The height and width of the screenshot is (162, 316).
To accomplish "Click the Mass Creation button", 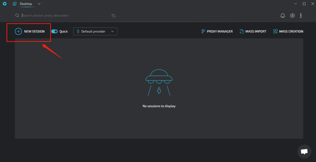I will 288,31.
